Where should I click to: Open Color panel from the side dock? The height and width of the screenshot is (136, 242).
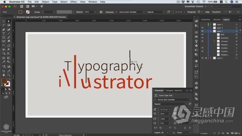pyautogui.click(x=196, y=21)
